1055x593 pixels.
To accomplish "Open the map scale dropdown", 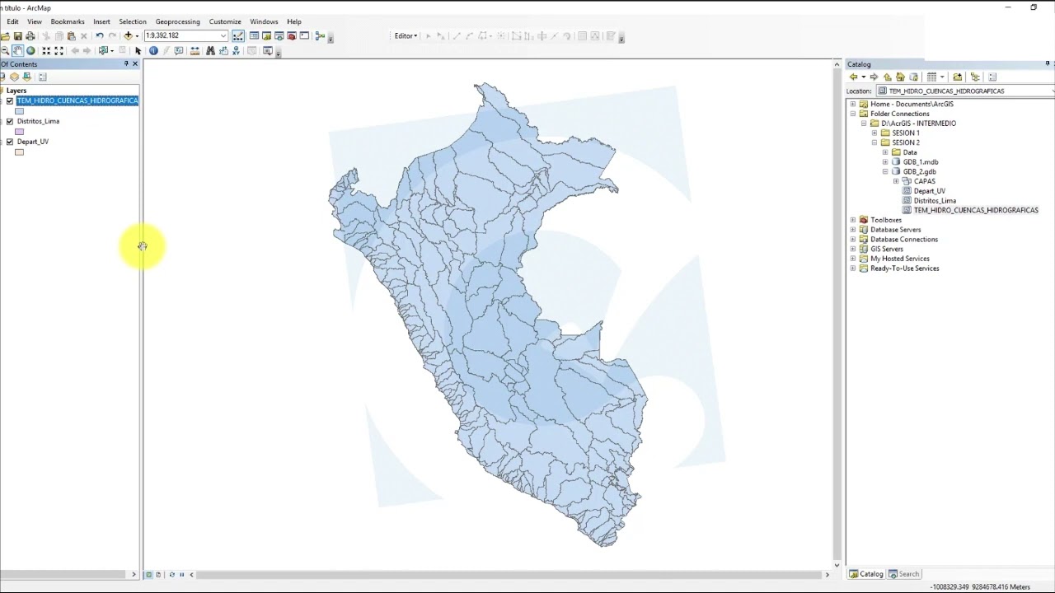I will click(x=223, y=36).
